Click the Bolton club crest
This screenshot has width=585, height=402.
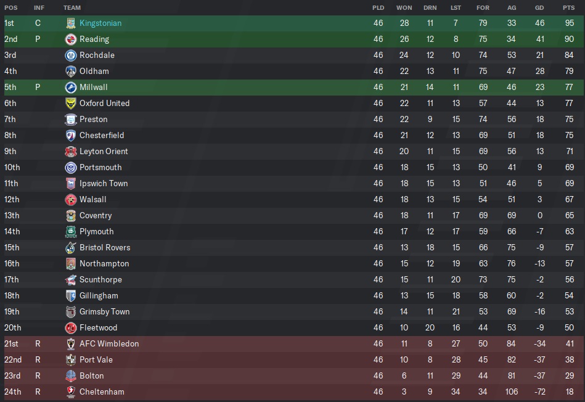coord(71,376)
